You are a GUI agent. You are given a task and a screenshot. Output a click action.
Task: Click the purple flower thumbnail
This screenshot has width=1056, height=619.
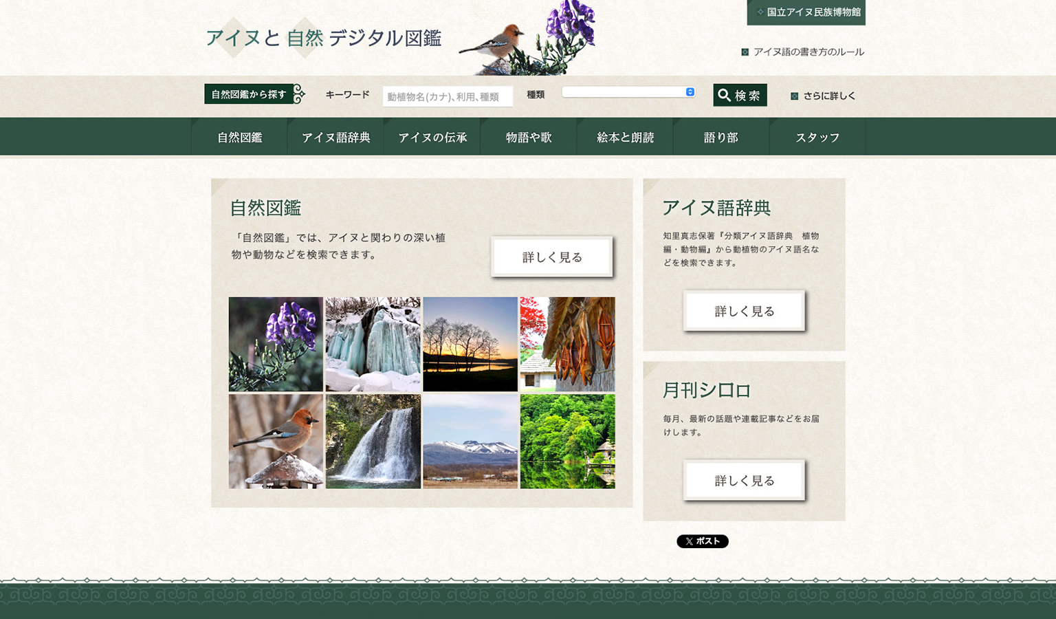click(275, 344)
